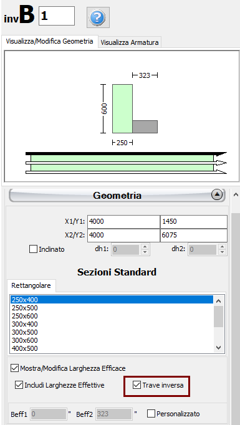
Task: Uncheck Trave inversa option
Action: [x=137, y=385]
